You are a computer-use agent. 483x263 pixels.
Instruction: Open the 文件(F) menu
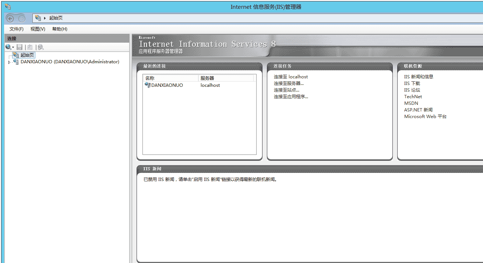coord(17,29)
